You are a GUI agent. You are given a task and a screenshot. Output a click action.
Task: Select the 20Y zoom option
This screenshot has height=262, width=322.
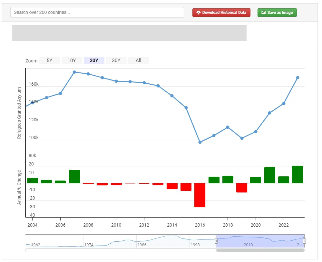(94, 61)
